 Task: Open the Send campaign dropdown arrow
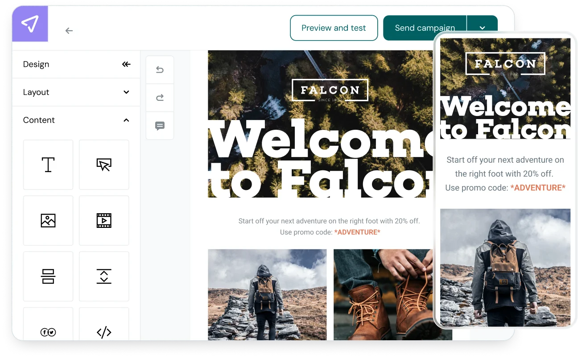pyautogui.click(x=482, y=28)
